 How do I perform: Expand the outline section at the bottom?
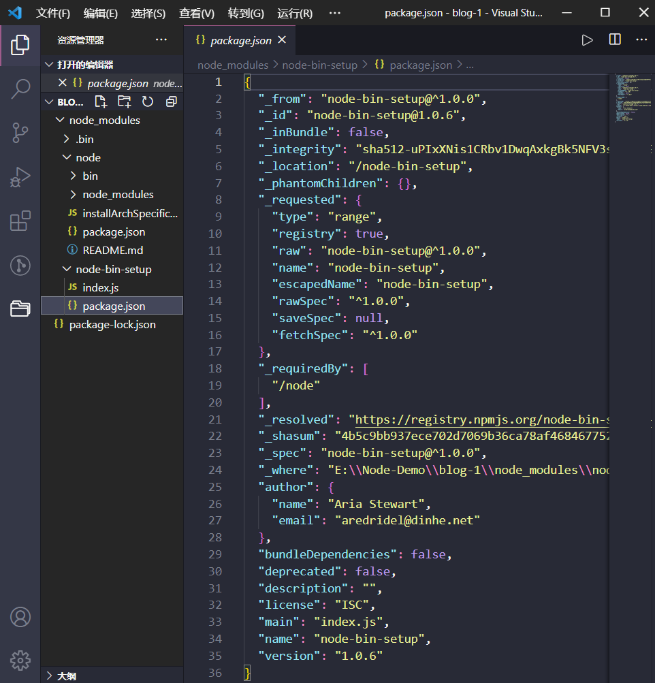point(66,676)
